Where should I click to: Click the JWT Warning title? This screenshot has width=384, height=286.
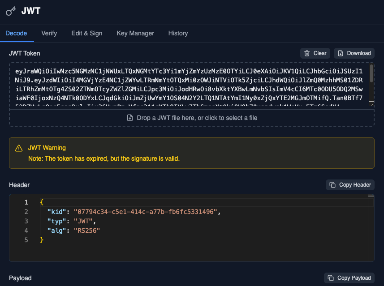(x=47, y=148)
